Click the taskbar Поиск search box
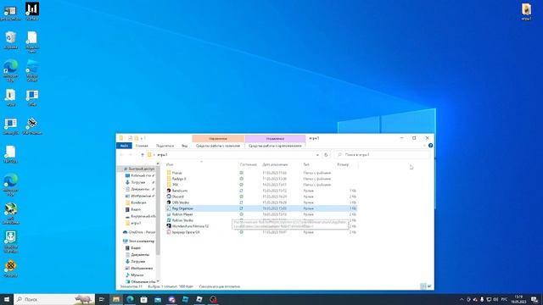The image size is (543, 305). (x=54, y=299)
